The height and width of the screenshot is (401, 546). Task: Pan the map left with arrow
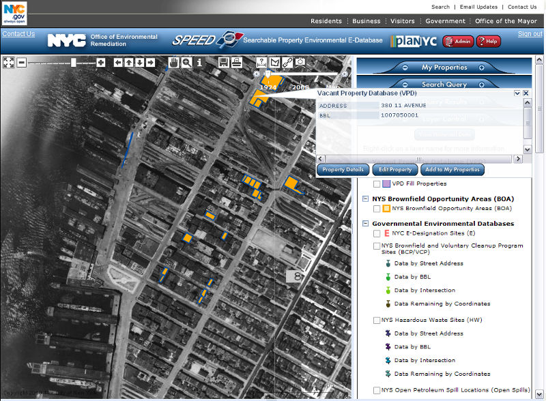pyautogui.click(x=118, y=63)
